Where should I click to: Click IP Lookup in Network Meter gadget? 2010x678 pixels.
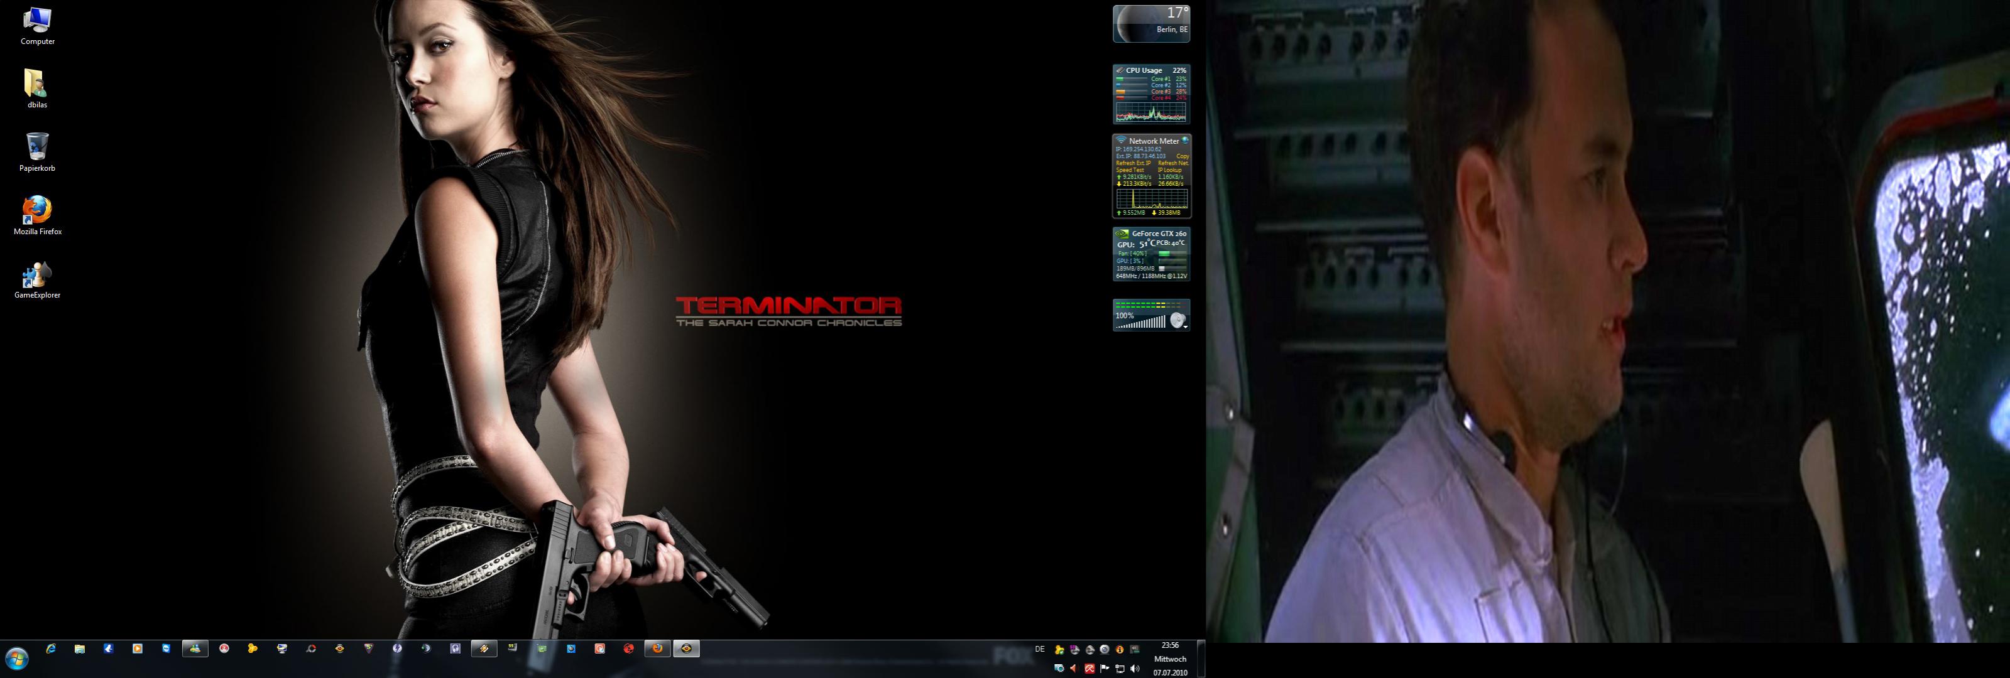pyautogui.click(x=1170, y=170)
